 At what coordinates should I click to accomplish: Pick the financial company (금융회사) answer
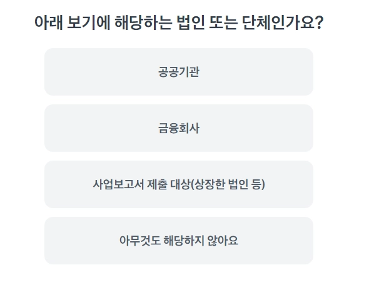178,128
